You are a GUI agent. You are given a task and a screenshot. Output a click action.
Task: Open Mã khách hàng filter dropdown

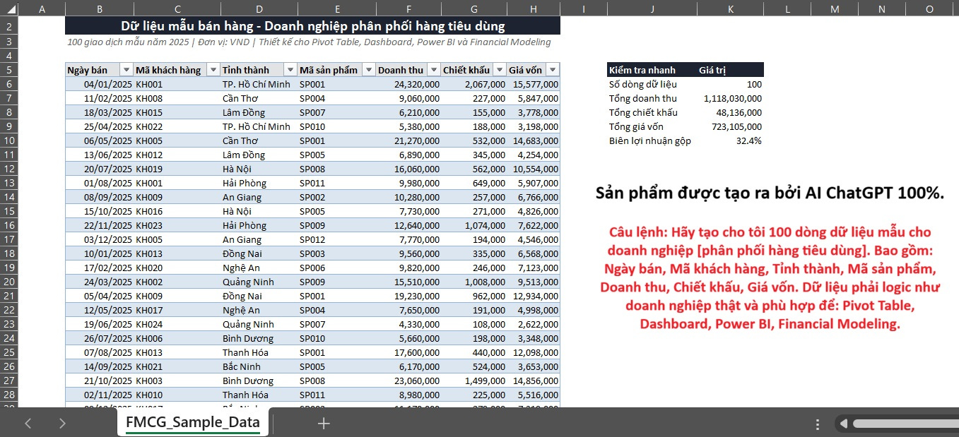213,70
